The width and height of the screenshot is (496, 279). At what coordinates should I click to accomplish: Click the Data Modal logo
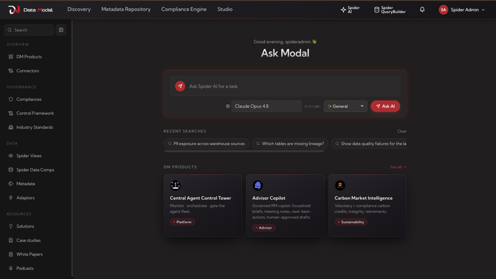pos(31,10)
